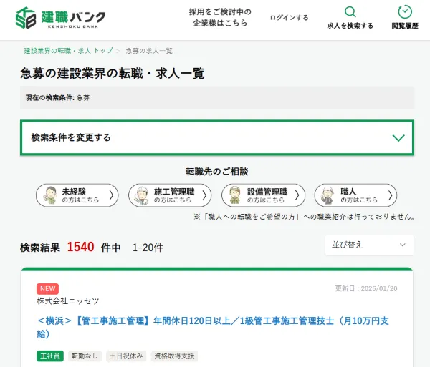Click the 転職先のご相談 heading
Viewport: 430px width, 367px height.
tap(217, 172)
